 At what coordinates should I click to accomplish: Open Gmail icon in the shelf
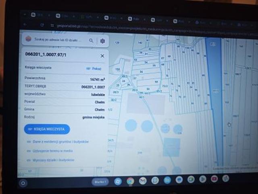coord(143,181)
